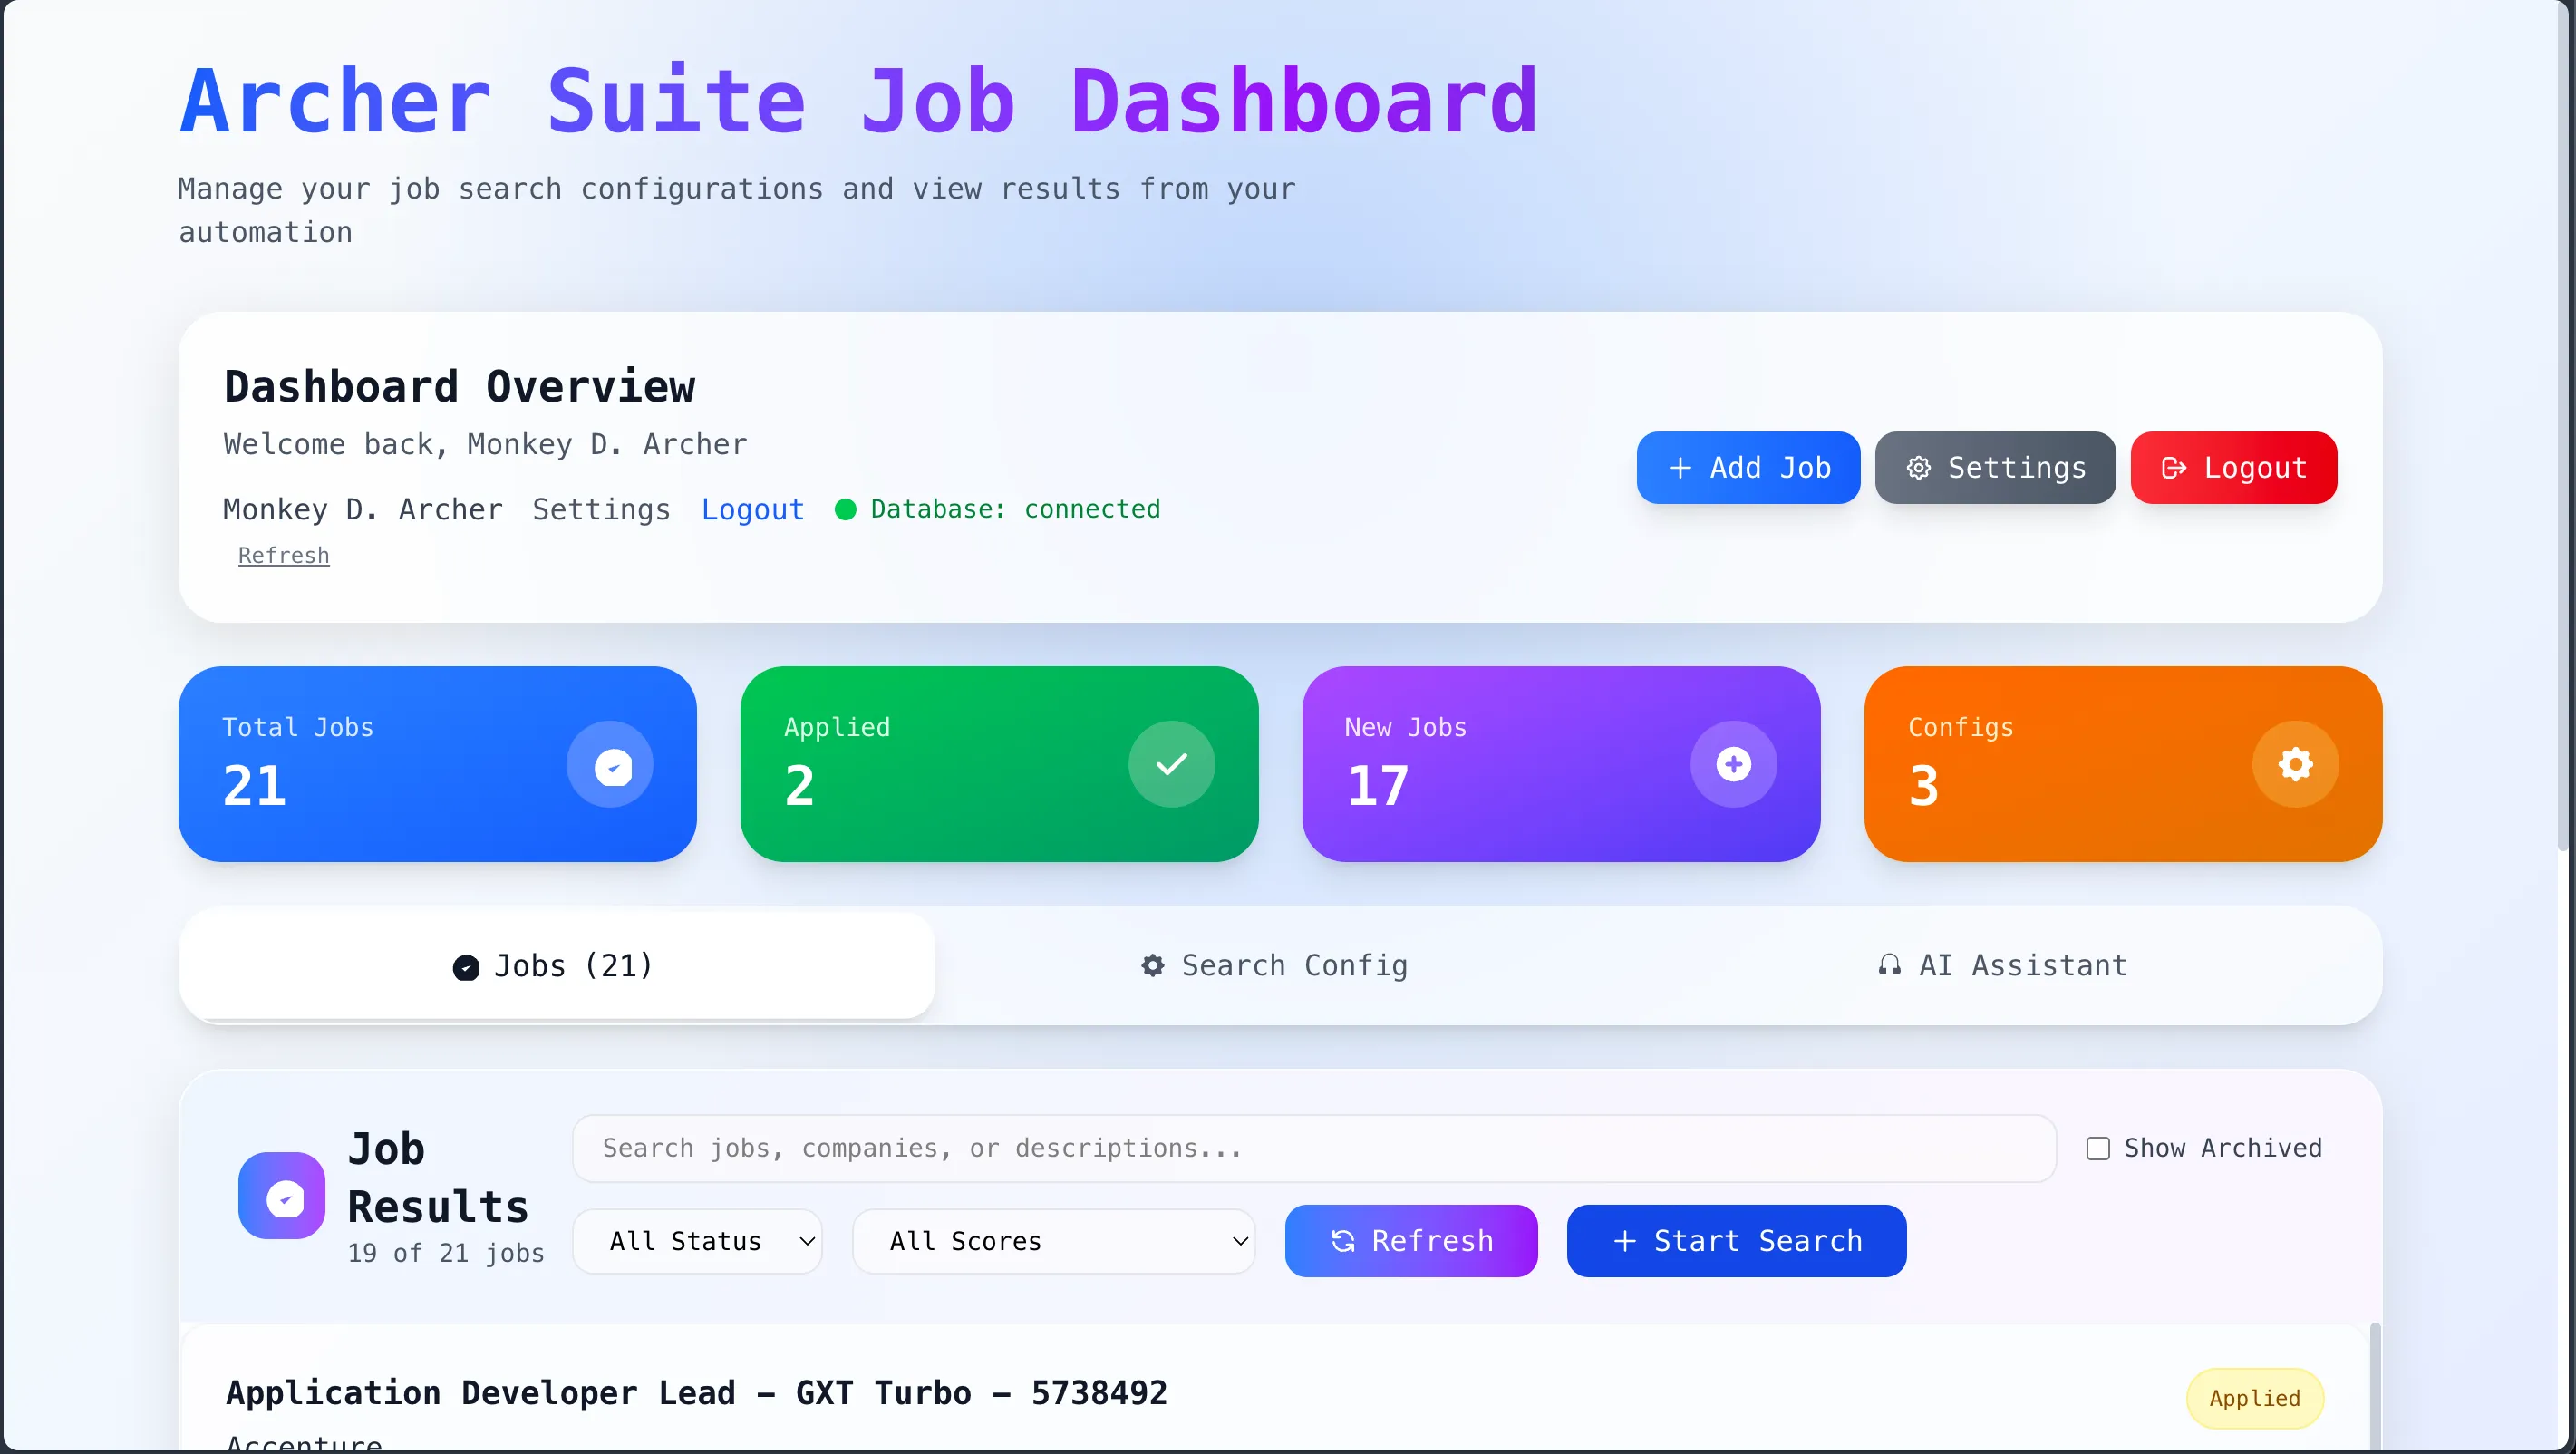The width and height of the screenshot is (2576, 1454).
Task: Click the small underlined Refresh link
Action: click(x=283, y=556)
